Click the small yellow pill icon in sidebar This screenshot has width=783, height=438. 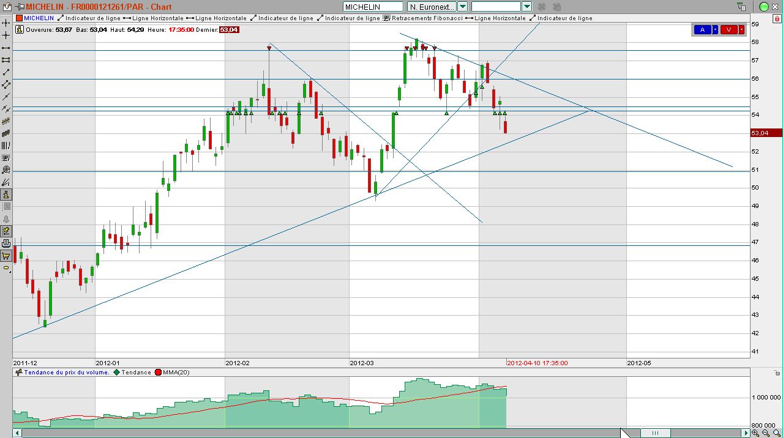click(6, 268)
